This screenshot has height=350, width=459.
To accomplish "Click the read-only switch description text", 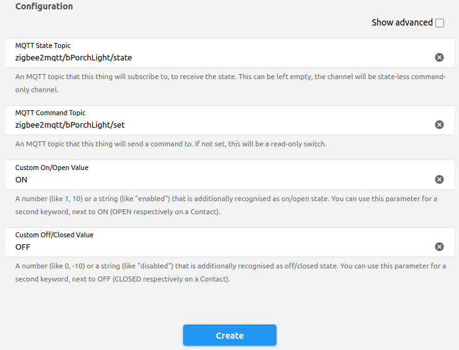I will (171, 144).
